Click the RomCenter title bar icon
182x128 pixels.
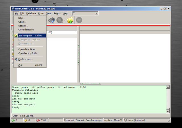[13, 9]
